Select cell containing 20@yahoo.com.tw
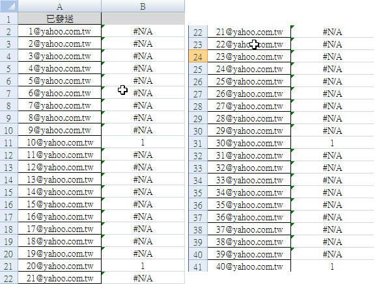The width and height of the screenshot is (379, 284). (60, 266)
